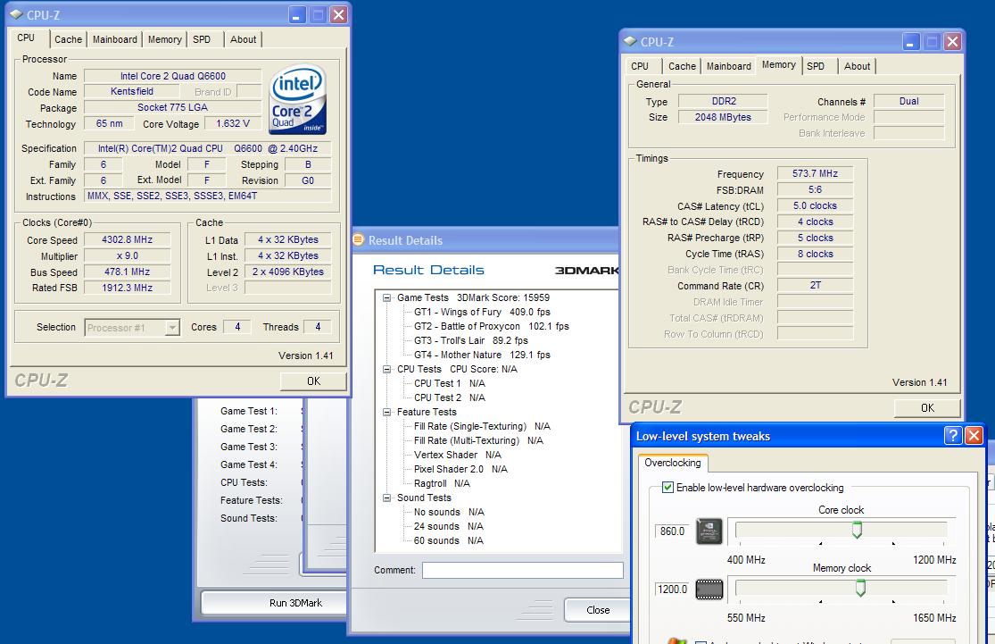Click OK in right CPU-Z Memory window

coord(927,407)
